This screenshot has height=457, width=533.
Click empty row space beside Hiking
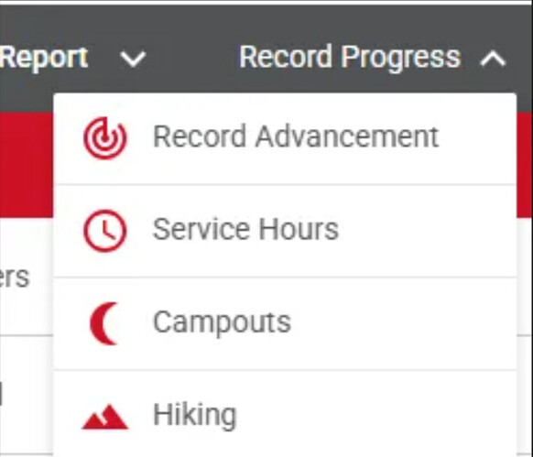point(374,416)
